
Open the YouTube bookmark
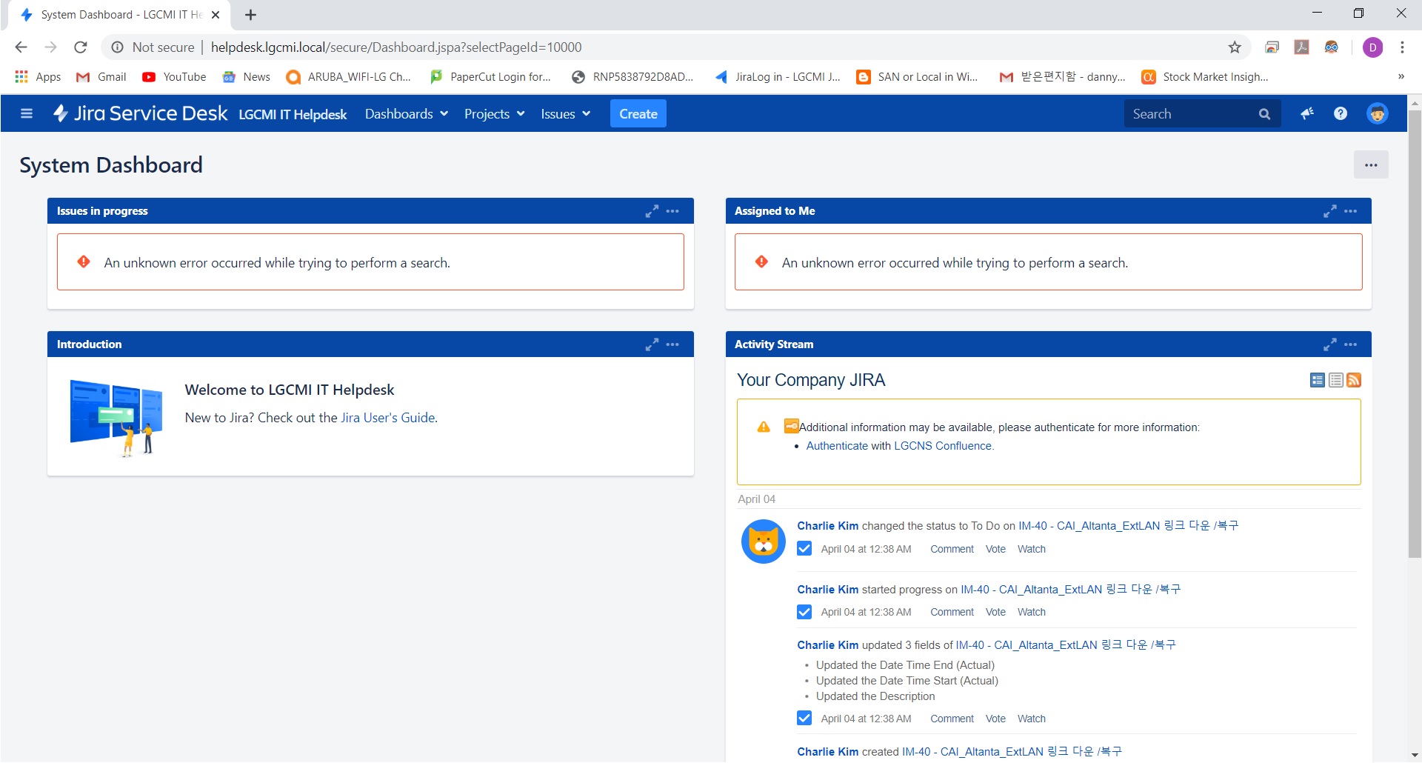coord(174,77)
